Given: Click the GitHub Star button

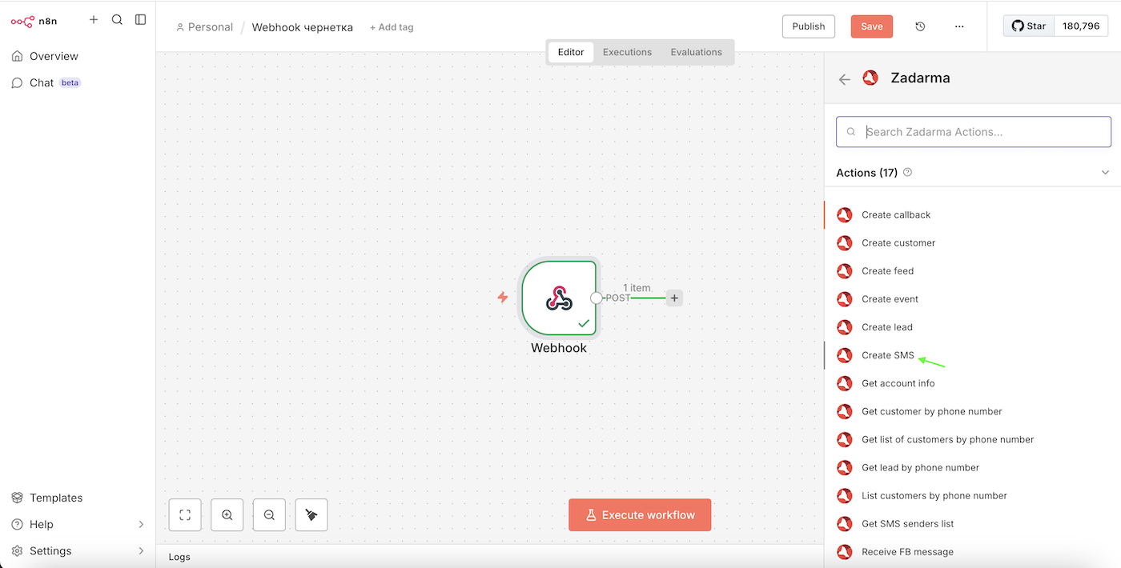Looking at the screenshot, I should pos(1029,26).
